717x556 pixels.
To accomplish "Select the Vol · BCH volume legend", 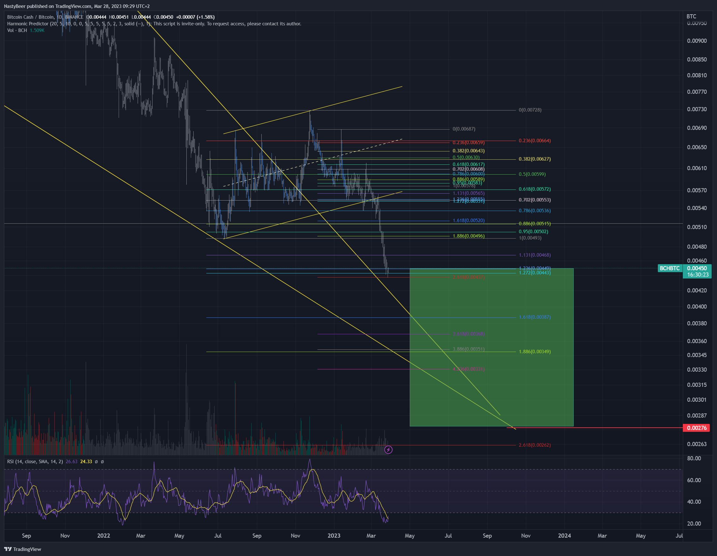I will [26, 30].
